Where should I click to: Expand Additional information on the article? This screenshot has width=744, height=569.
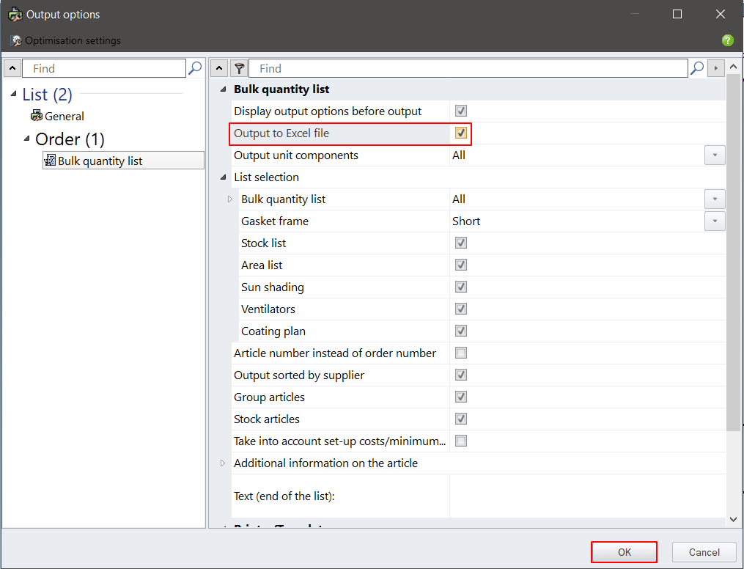224,463
